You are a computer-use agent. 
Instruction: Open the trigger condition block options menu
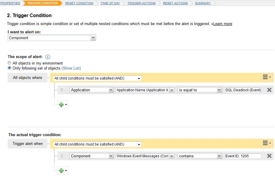(266, 143)
